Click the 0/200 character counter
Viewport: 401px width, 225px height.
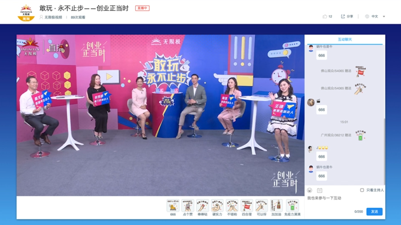coord(358,211)
